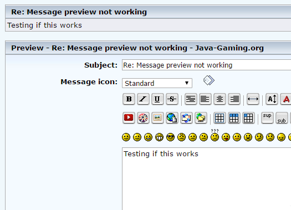Insert the grinning teeth smiley
291x210 pixels.
click(159, 137)
